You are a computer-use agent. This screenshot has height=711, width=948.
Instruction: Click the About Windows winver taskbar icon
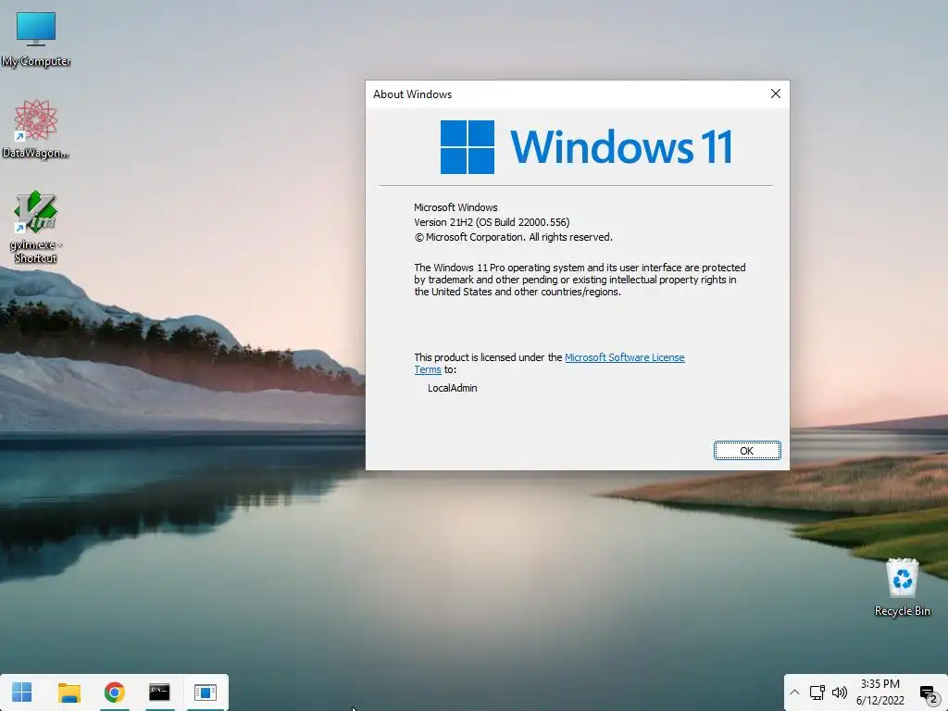point(205,692)
